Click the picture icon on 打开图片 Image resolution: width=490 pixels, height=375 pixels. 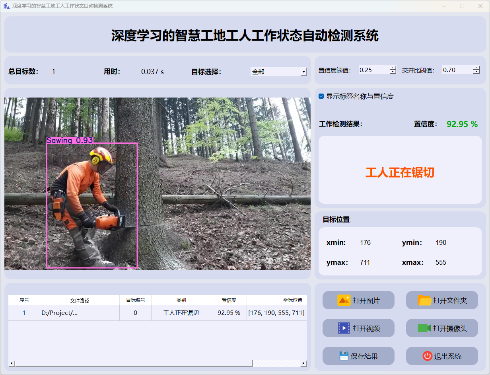(x=344, y=300)
